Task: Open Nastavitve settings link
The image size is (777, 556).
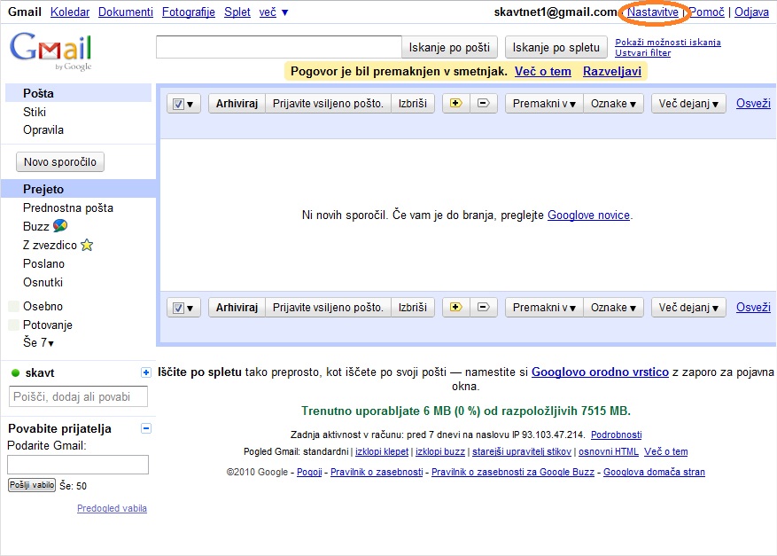Action: pos(653,12)
